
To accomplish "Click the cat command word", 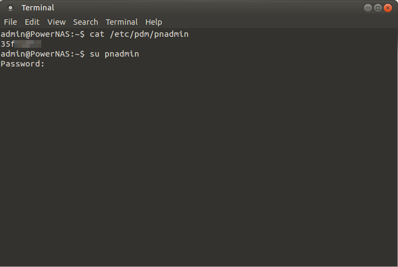I will click(x=97, y=34).
